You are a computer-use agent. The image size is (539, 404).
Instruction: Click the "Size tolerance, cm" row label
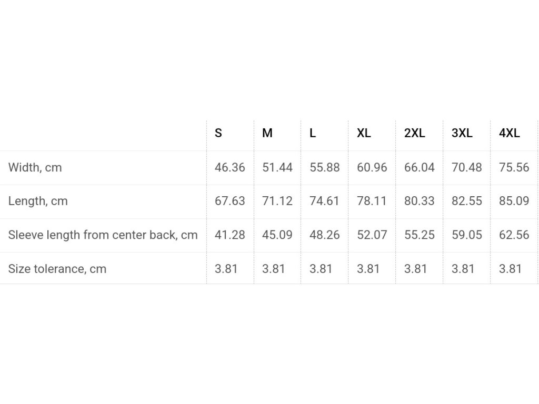(x=57, y=269)
